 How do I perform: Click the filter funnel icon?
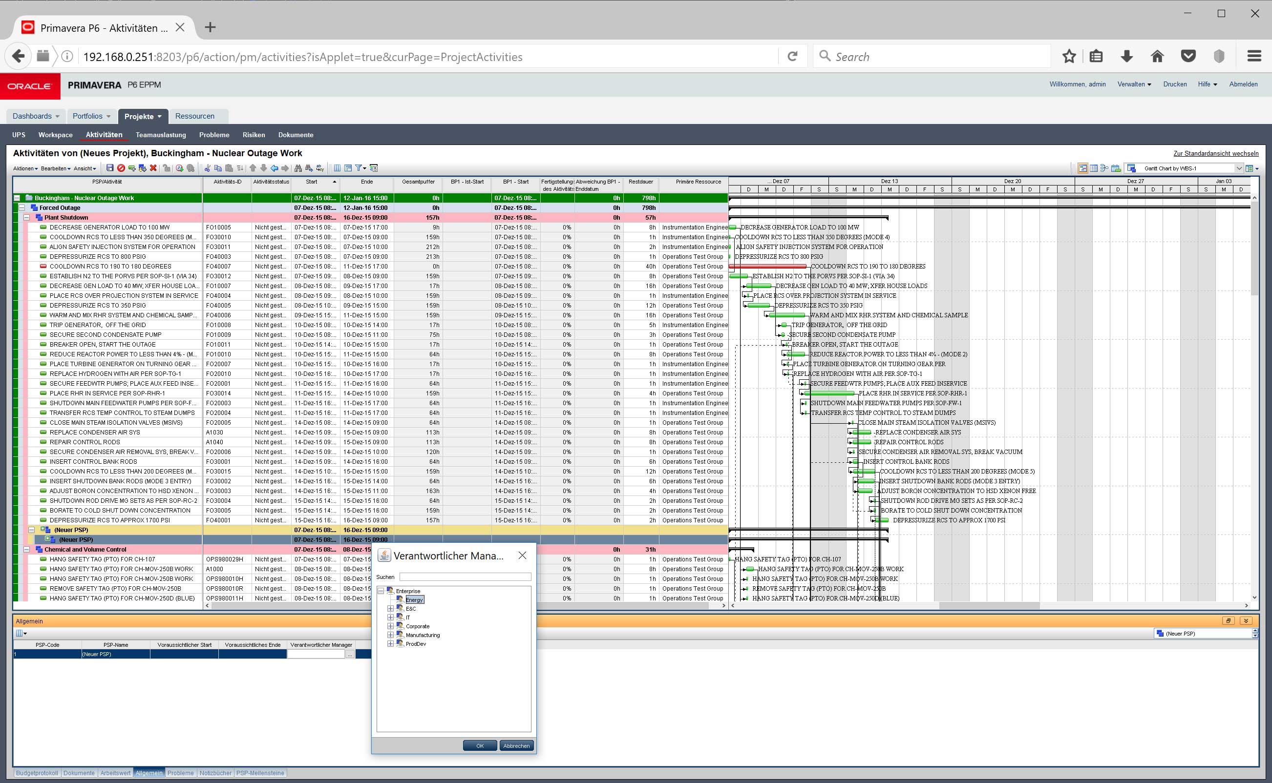[x=359, y=168]
